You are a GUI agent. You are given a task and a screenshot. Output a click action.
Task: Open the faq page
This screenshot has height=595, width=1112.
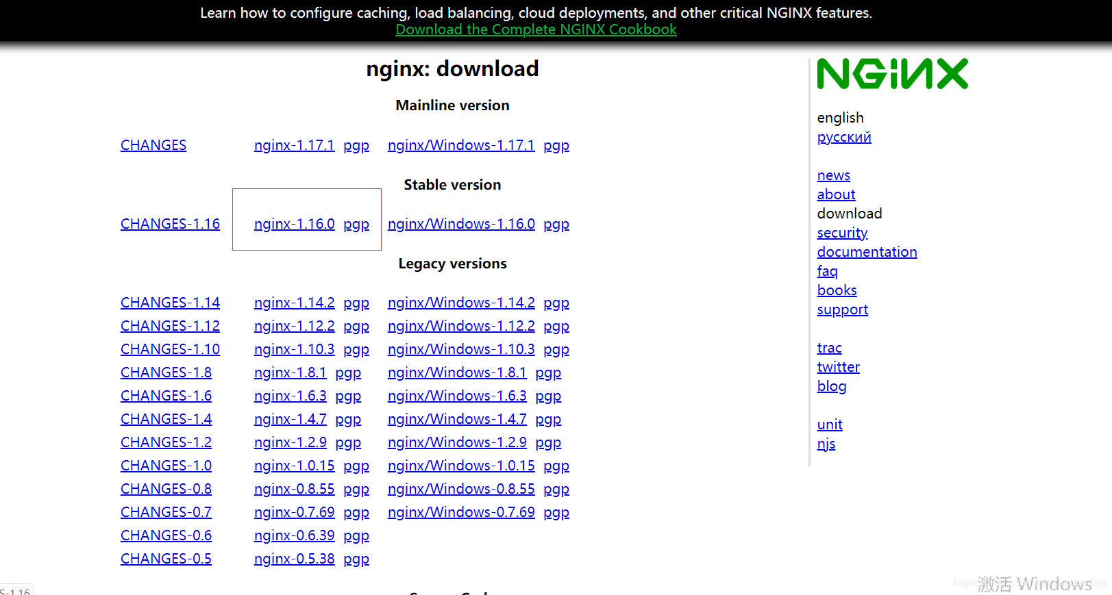(828, 271)
